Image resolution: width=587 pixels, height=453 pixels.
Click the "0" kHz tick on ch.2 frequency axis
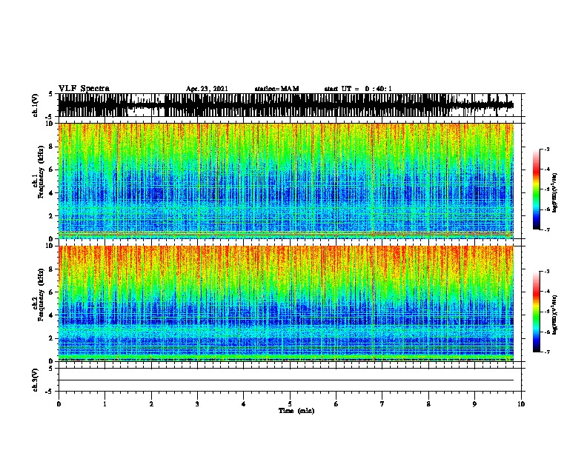pyautogui.click(x=53, y=361)
